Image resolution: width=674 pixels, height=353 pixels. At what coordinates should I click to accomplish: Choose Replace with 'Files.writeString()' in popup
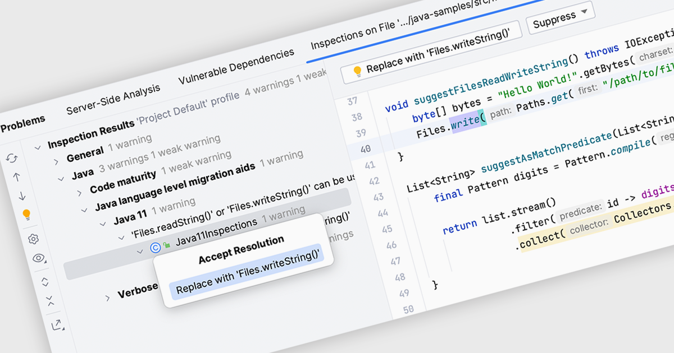pos(247,272)
